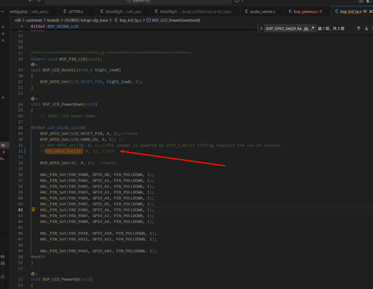Click BSP_LCD_PowerDown symbol in breadcrumb
The image size is (373, 289).
pyautogui.click(x=176, y=20)
